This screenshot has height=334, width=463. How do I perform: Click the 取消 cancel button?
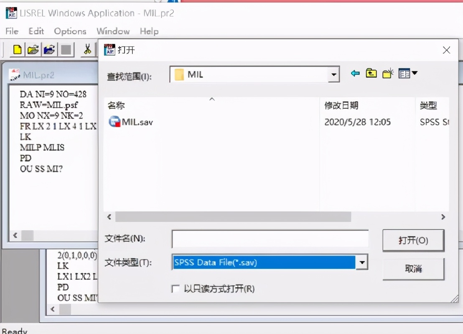[x=413, y=269]
